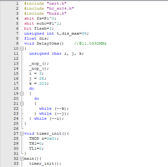Collapse outer do block fold at line 19
The width and height of the screenshot is (168, 167).
tap(22, 93)
